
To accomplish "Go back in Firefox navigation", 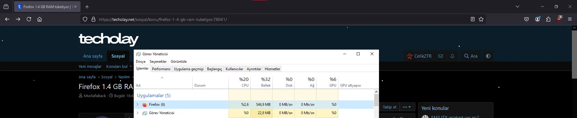I will click(7, 19).
